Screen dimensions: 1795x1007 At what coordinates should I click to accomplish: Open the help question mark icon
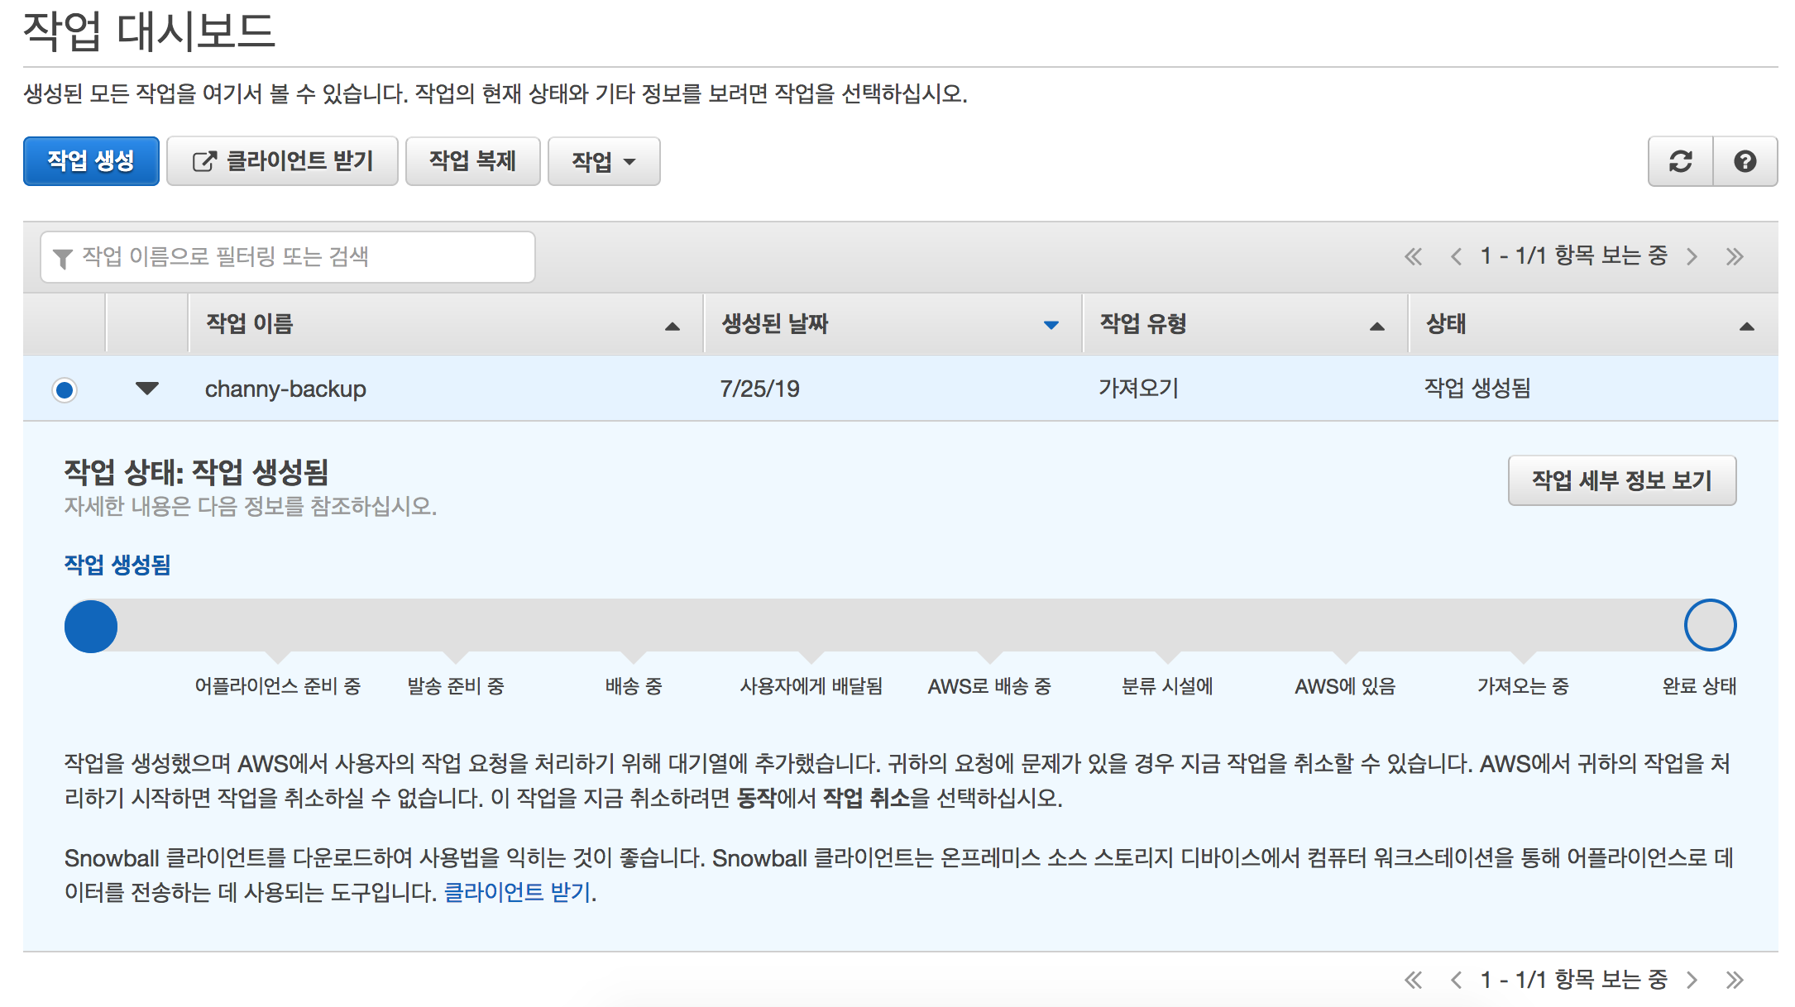click(x=1745, y=161)
